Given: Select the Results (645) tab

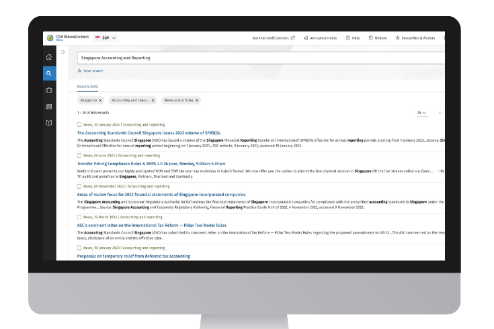Looking at the screenshot, I should coord(87,87).
